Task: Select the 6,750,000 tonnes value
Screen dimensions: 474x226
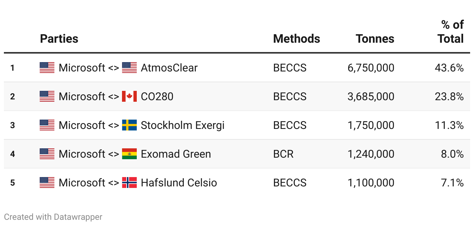Action: (371, 68)
